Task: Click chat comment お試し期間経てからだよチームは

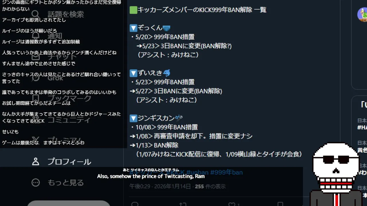Action: pyautogui.click(x=36, y=103)
